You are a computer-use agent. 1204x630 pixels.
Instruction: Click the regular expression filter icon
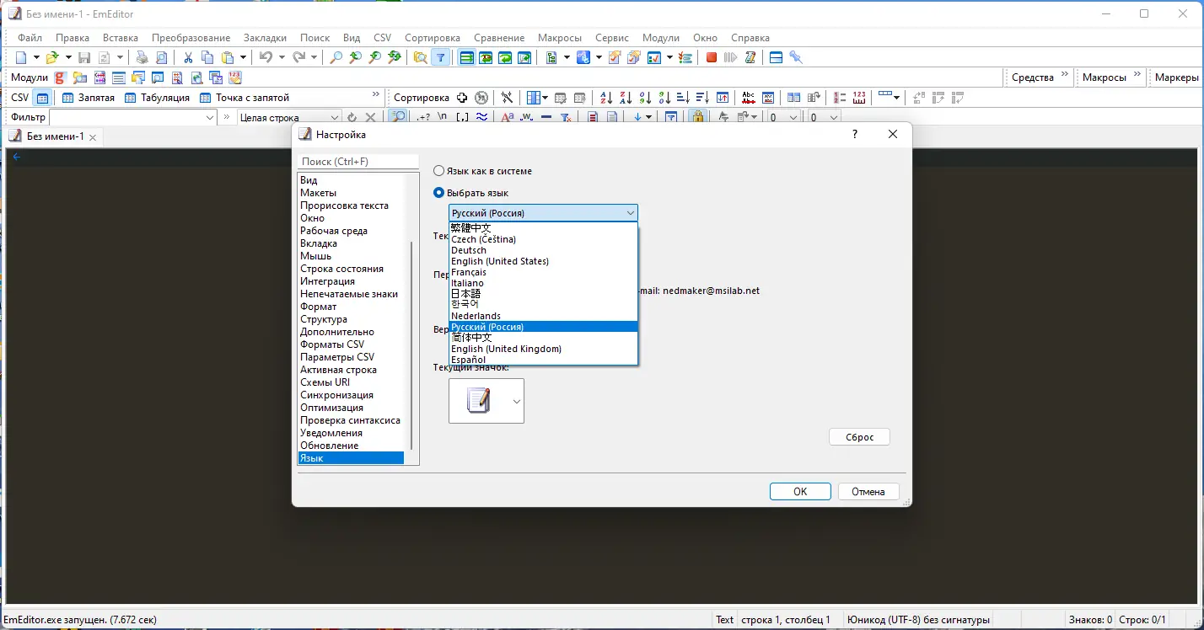point(423,118)
